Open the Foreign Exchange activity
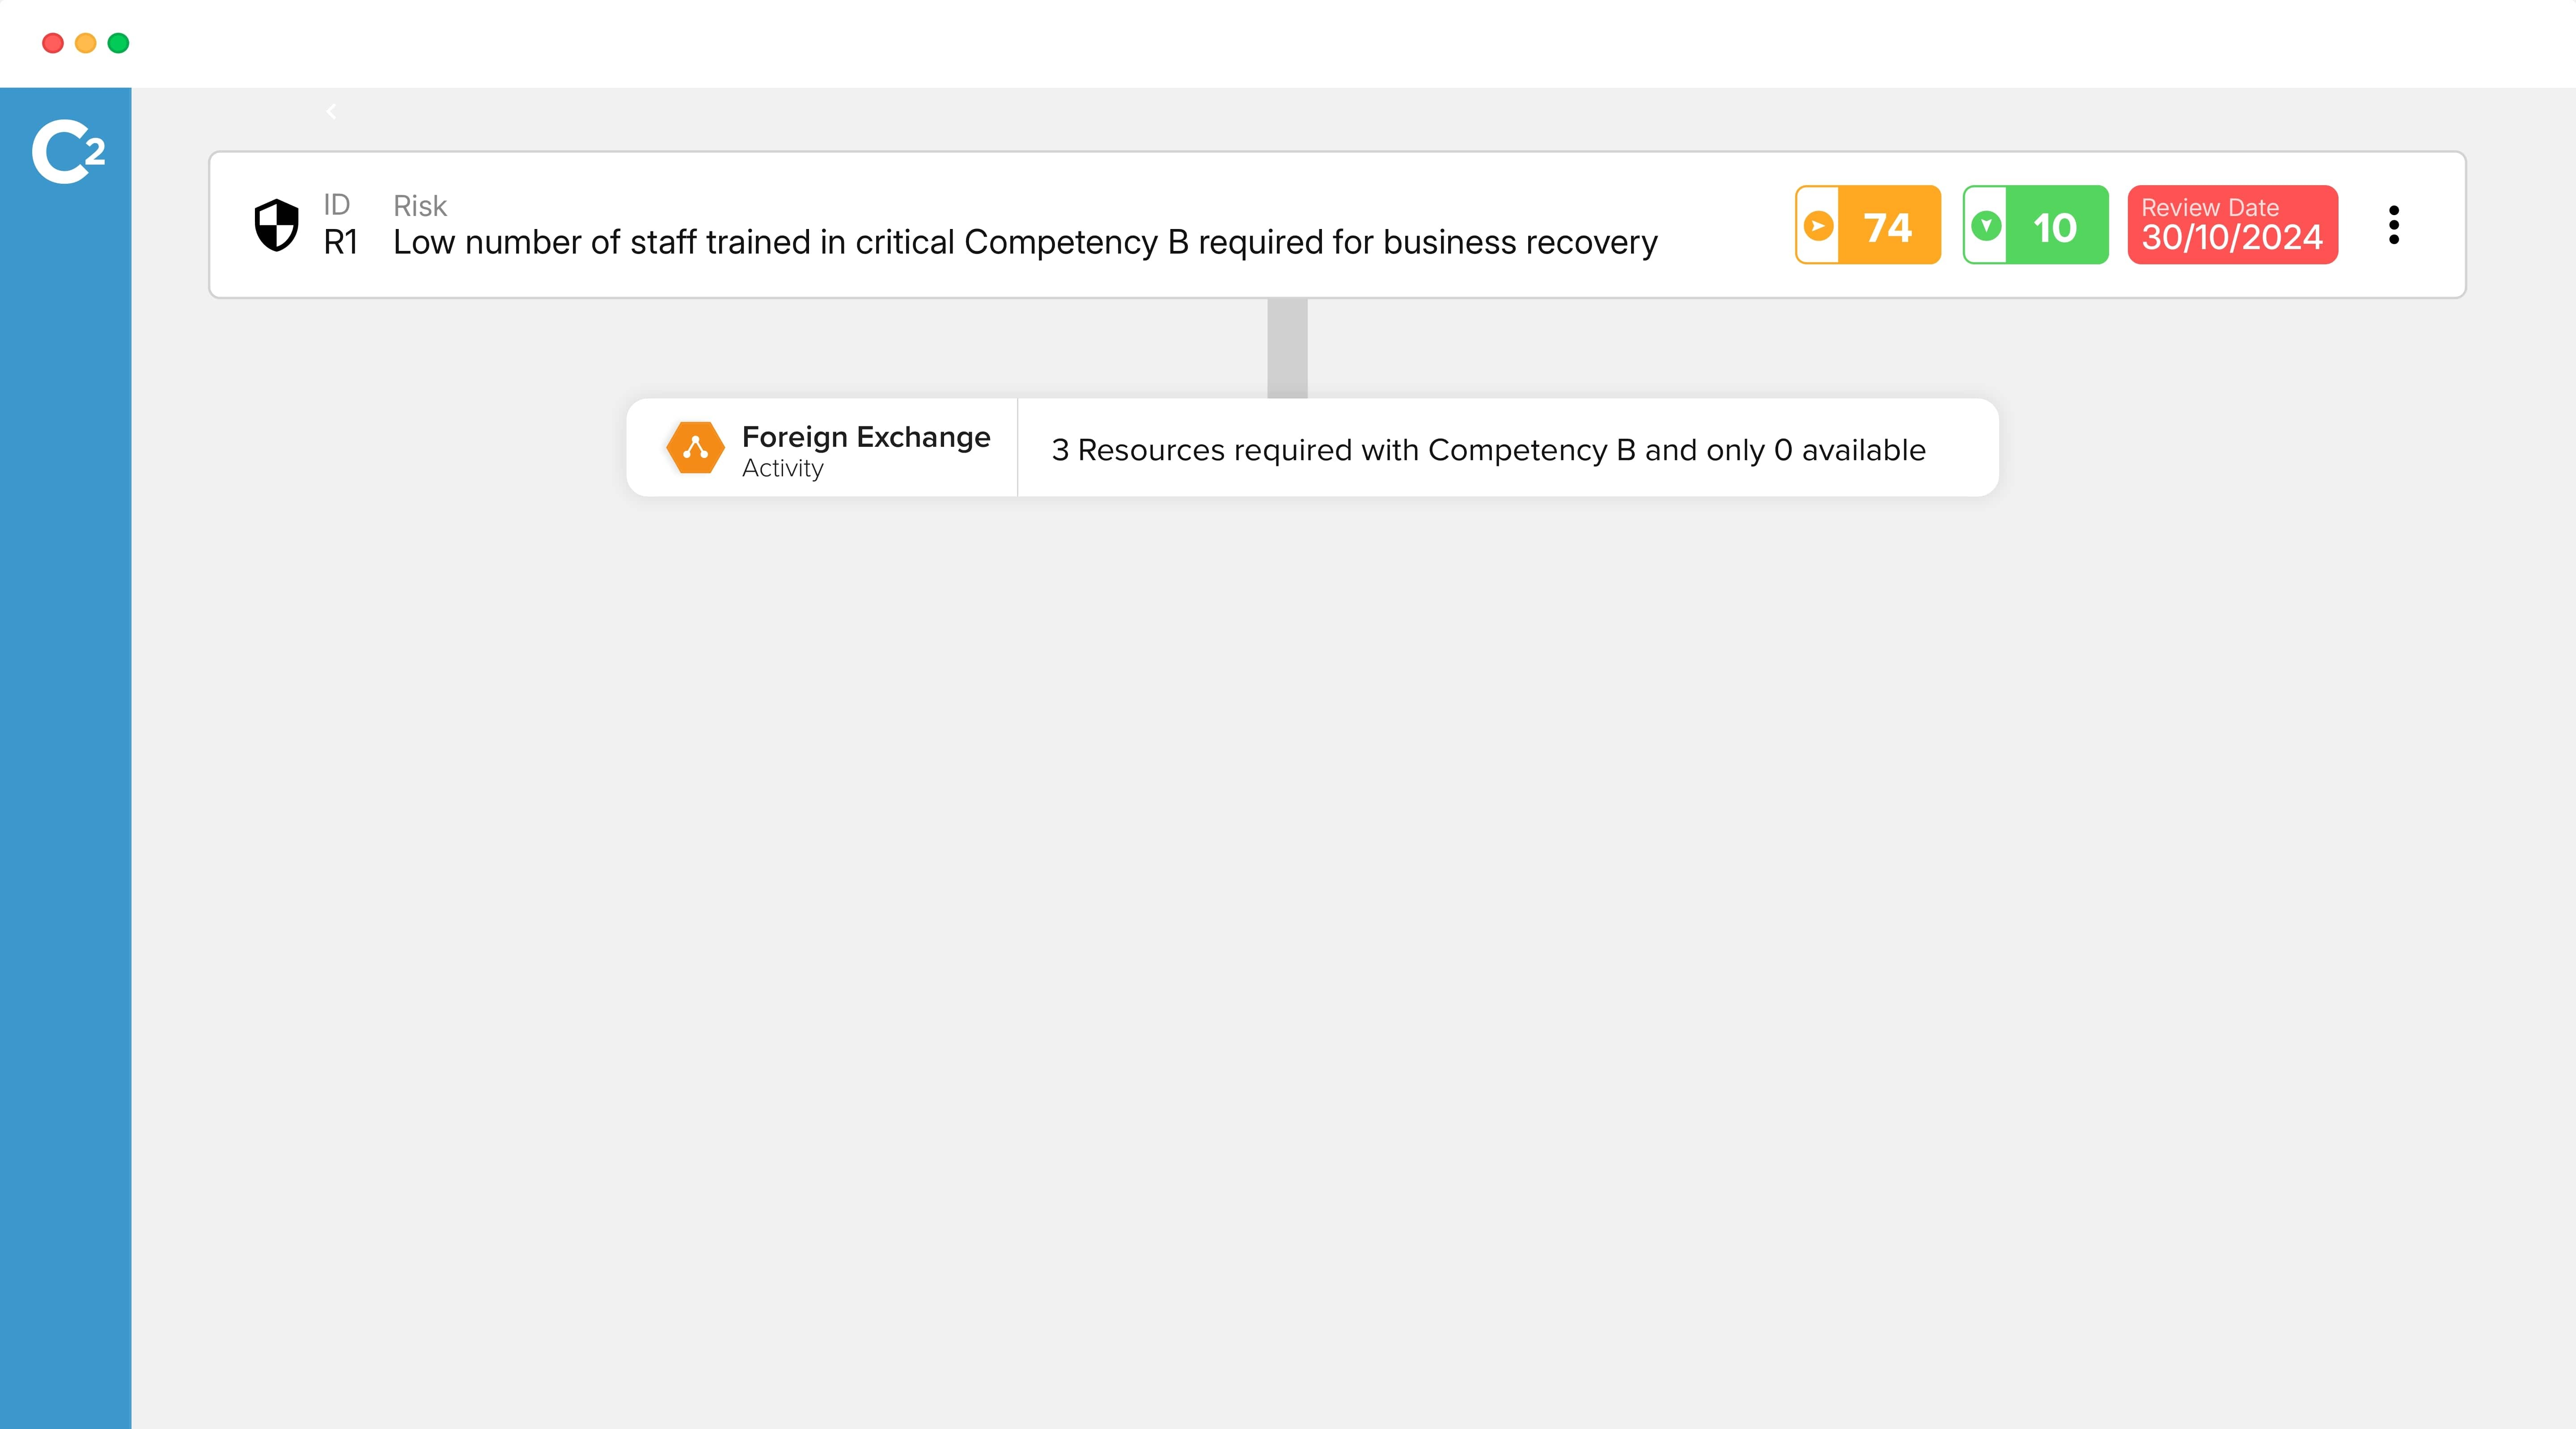Viewport: 2576px width, 1429px height. click(x=866, y=437)
